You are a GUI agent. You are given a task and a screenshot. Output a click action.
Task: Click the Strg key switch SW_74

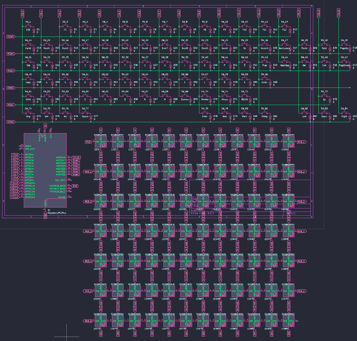[28, 113]
